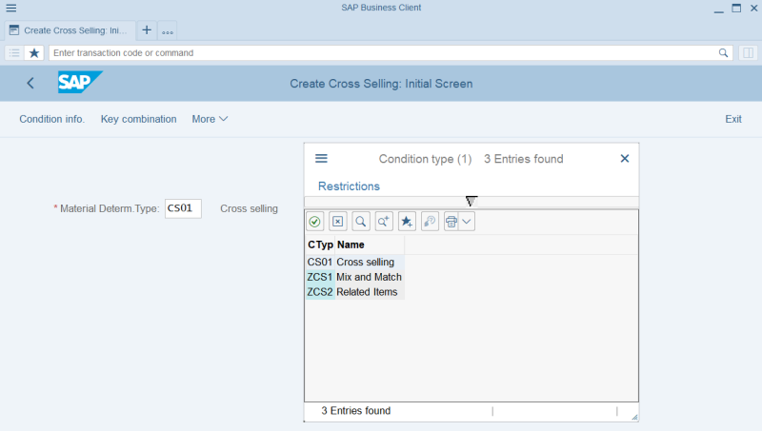Click the greyed search help icon
Viewport: 762px width, 431px height.
tap(431, 222)
